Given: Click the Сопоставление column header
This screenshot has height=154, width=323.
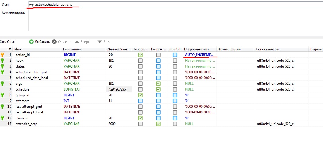Looking at the screenshot, I should coord(281,49).
